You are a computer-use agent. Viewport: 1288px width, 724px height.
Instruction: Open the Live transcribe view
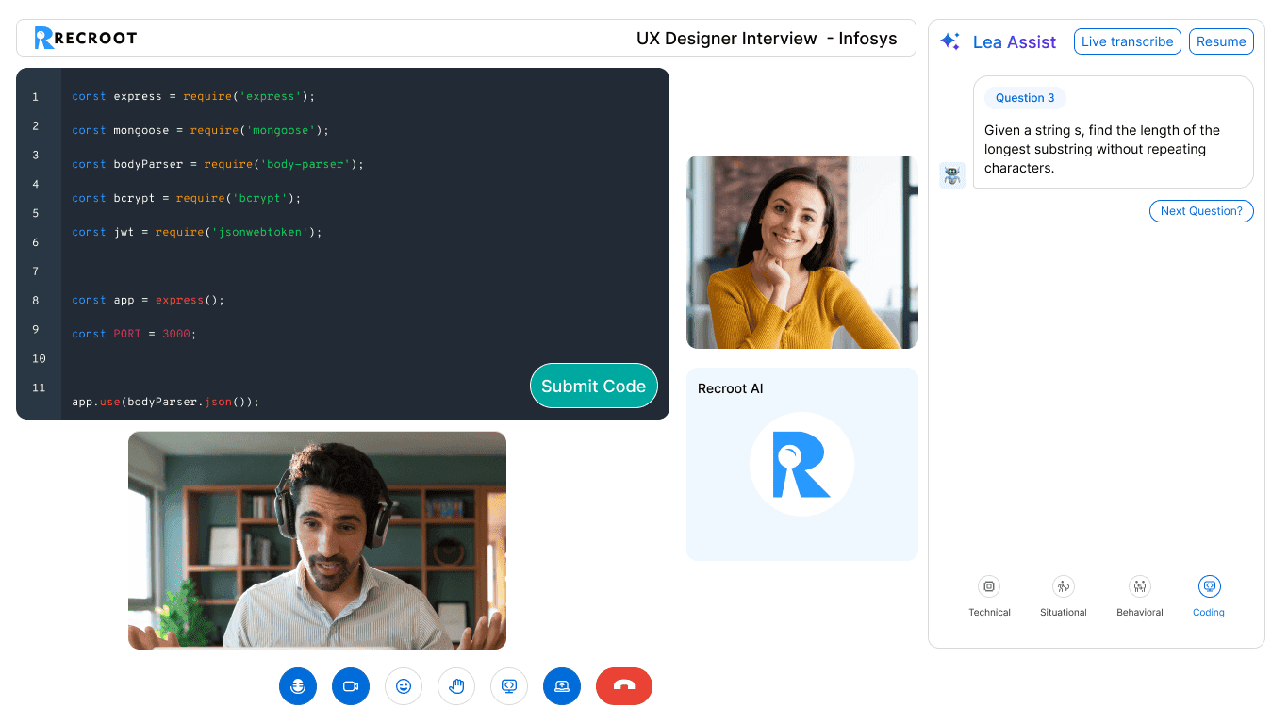[1128, 41]
